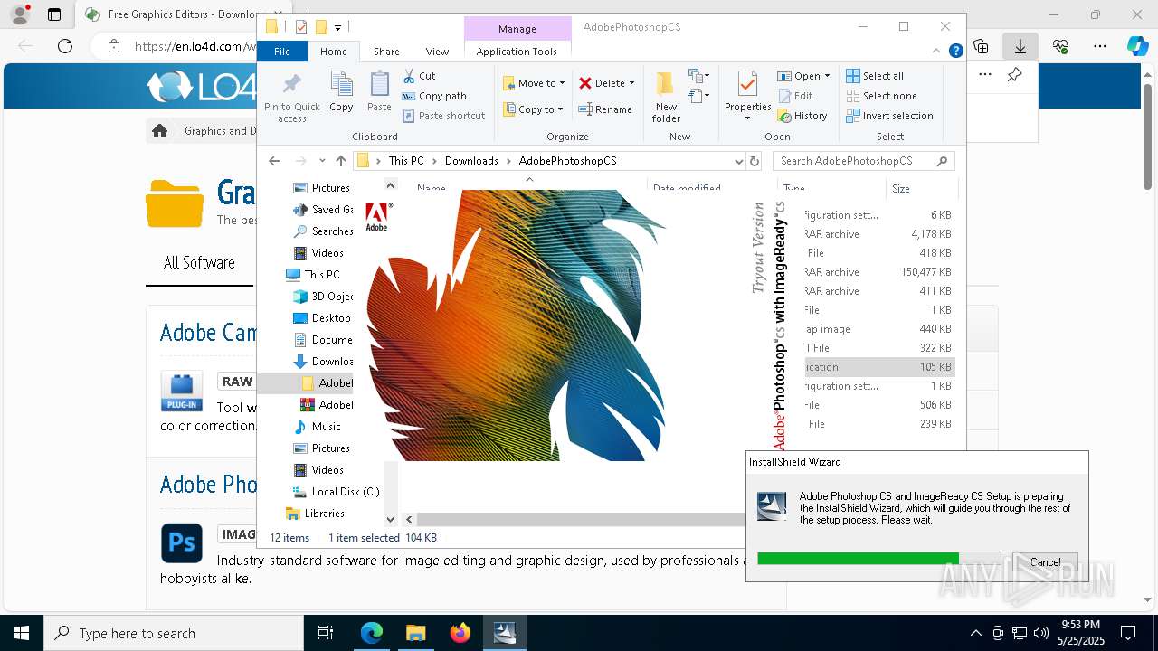
Task: Click the Rename ribbon button
Action: click(x=605, y=109)
